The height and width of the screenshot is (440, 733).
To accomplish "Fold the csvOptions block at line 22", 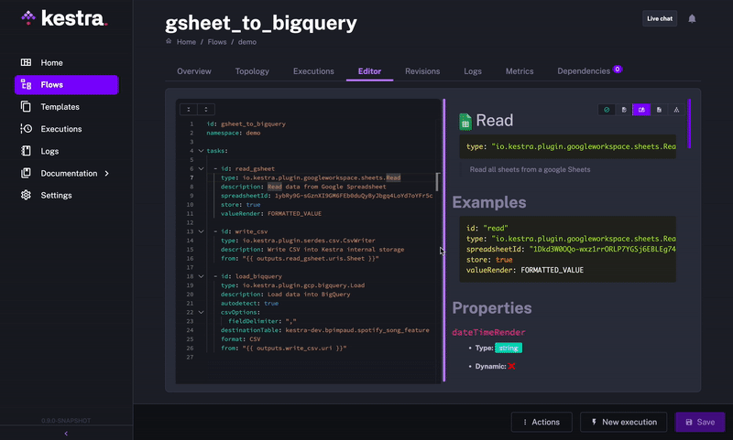I will point(201,312).
